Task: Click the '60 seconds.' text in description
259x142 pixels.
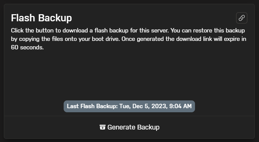Action: click(27, 47)
